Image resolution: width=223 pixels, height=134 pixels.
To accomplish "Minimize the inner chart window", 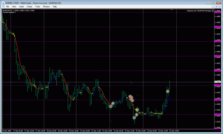I will pyautogui.click(x=213, y=7).
